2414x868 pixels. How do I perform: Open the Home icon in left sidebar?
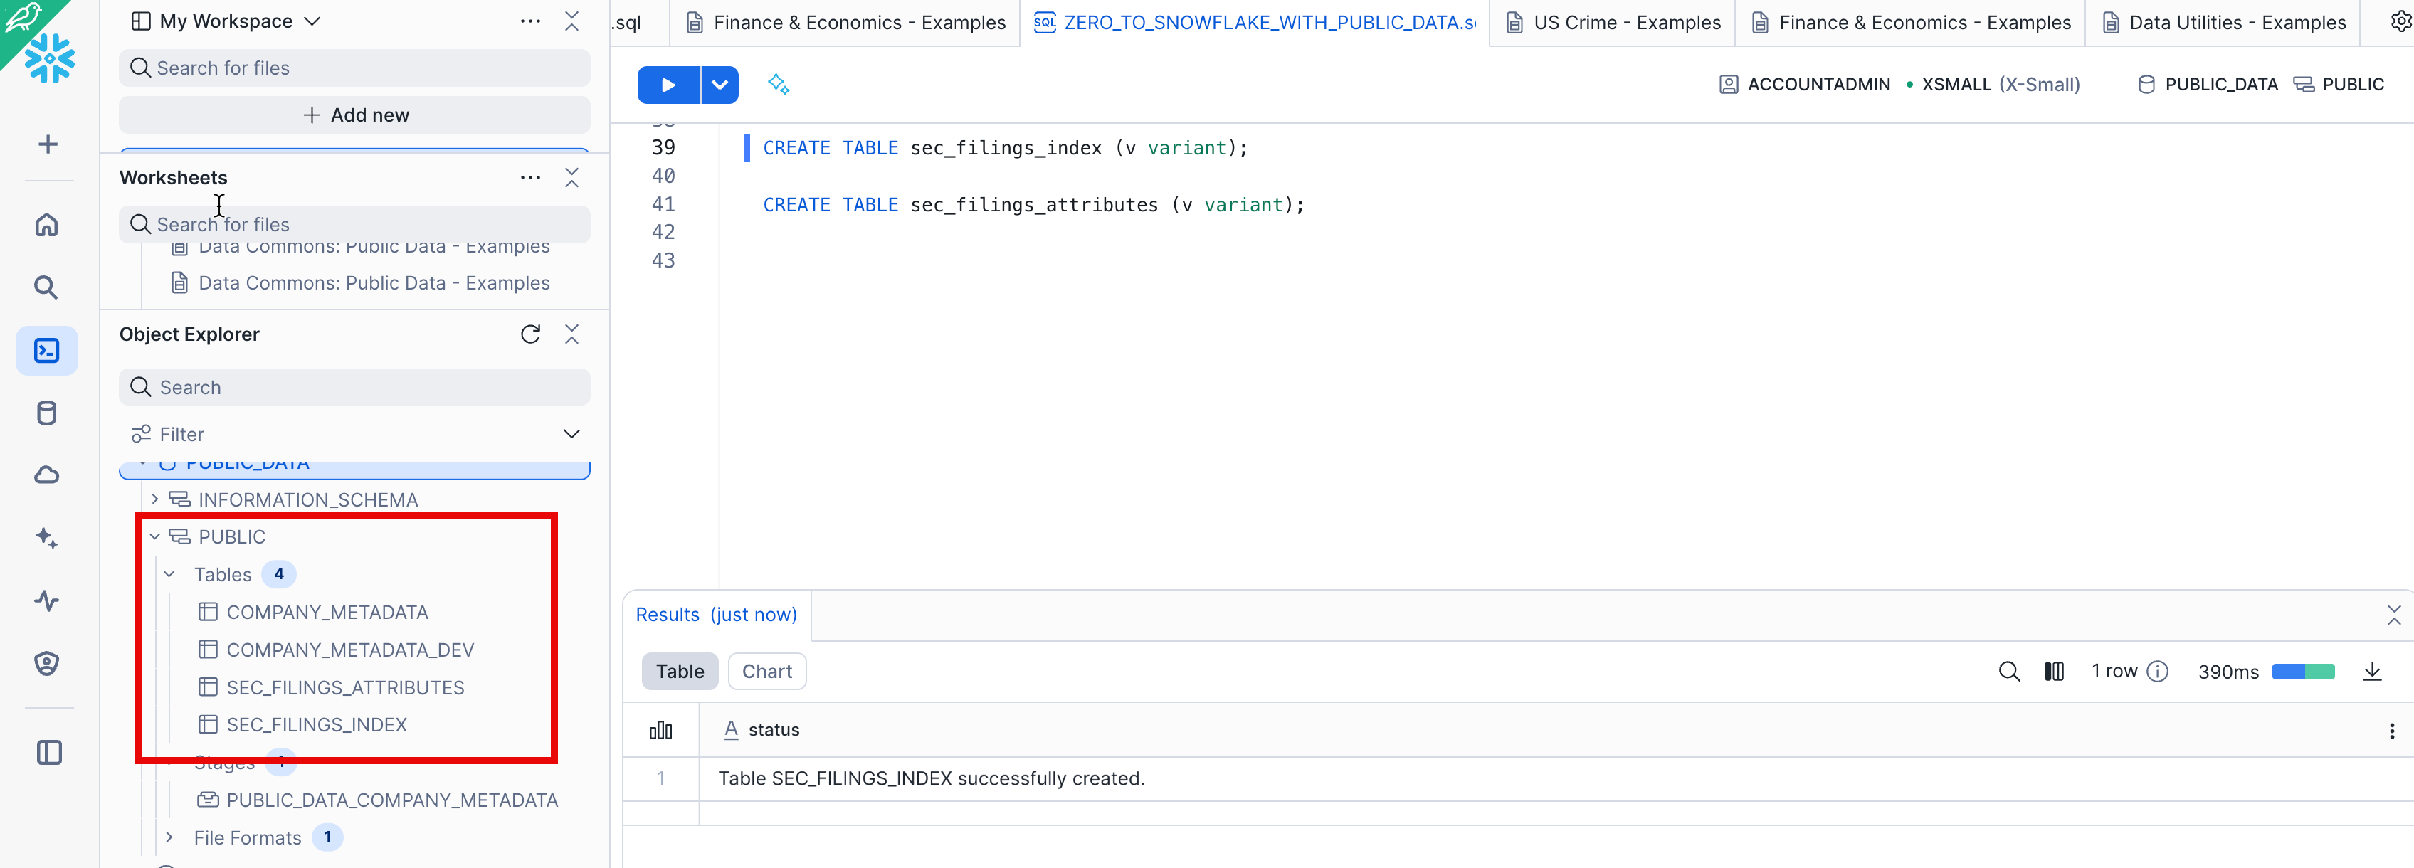point(47,225)
